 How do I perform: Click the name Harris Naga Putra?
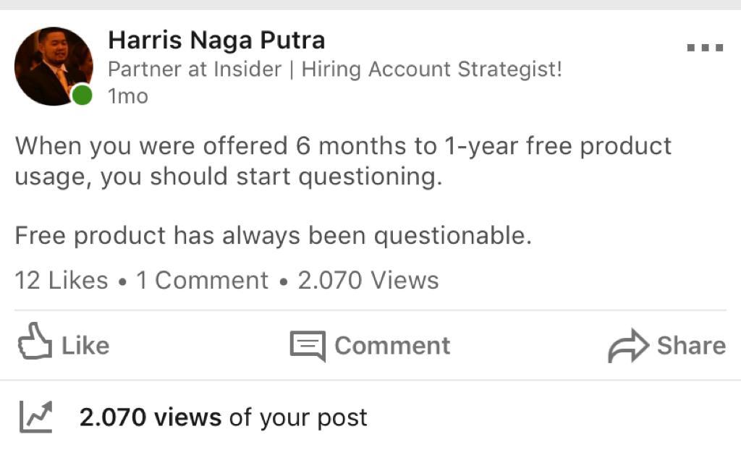pos(216,40)
